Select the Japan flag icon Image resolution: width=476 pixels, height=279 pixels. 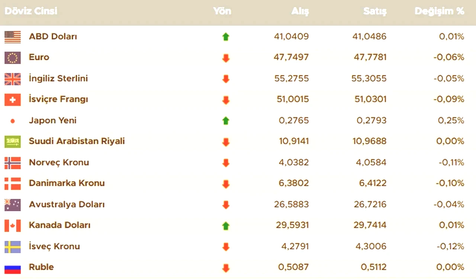click(x=13, y=121)
